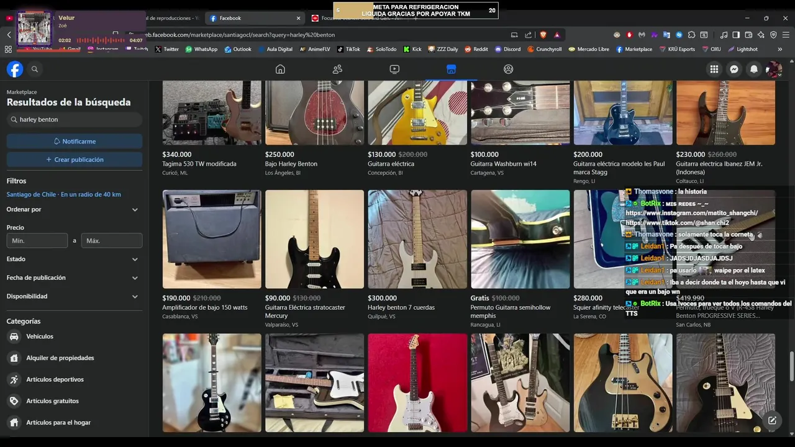
Task: Click the Artículos deportivos category icon
Action: pyautogui.click(x=14, y=379)
